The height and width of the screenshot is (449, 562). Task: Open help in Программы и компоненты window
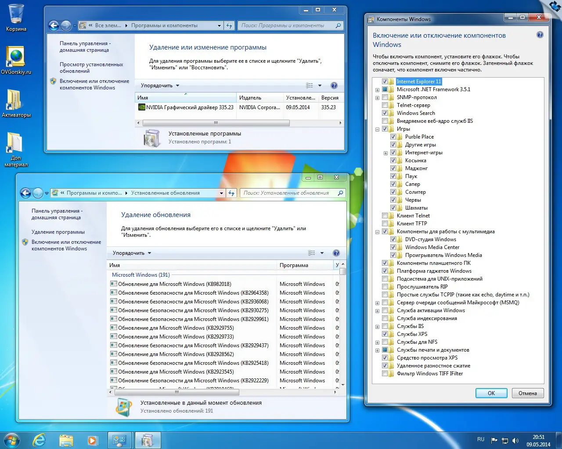tap(334, 86)
